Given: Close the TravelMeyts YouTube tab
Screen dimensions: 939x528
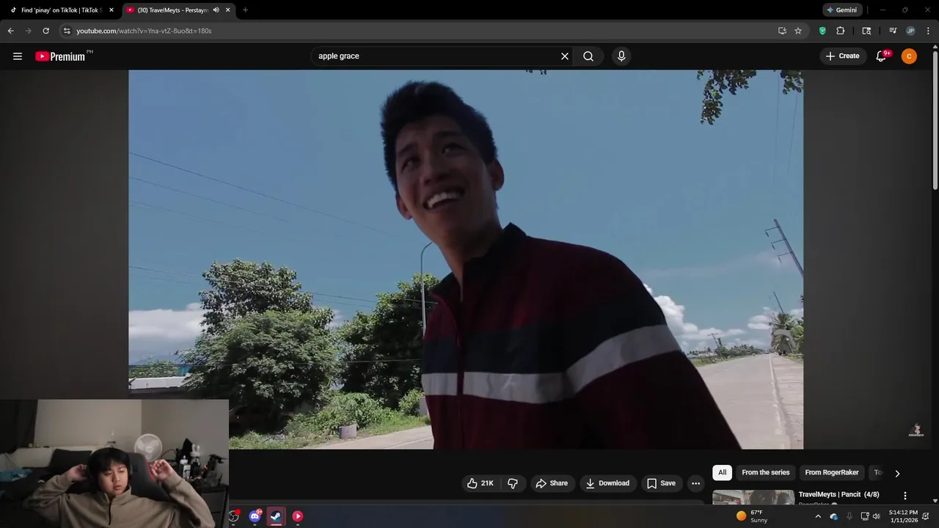Looking at the screenshot, I should pyautogui.click(x=227, y=10).
